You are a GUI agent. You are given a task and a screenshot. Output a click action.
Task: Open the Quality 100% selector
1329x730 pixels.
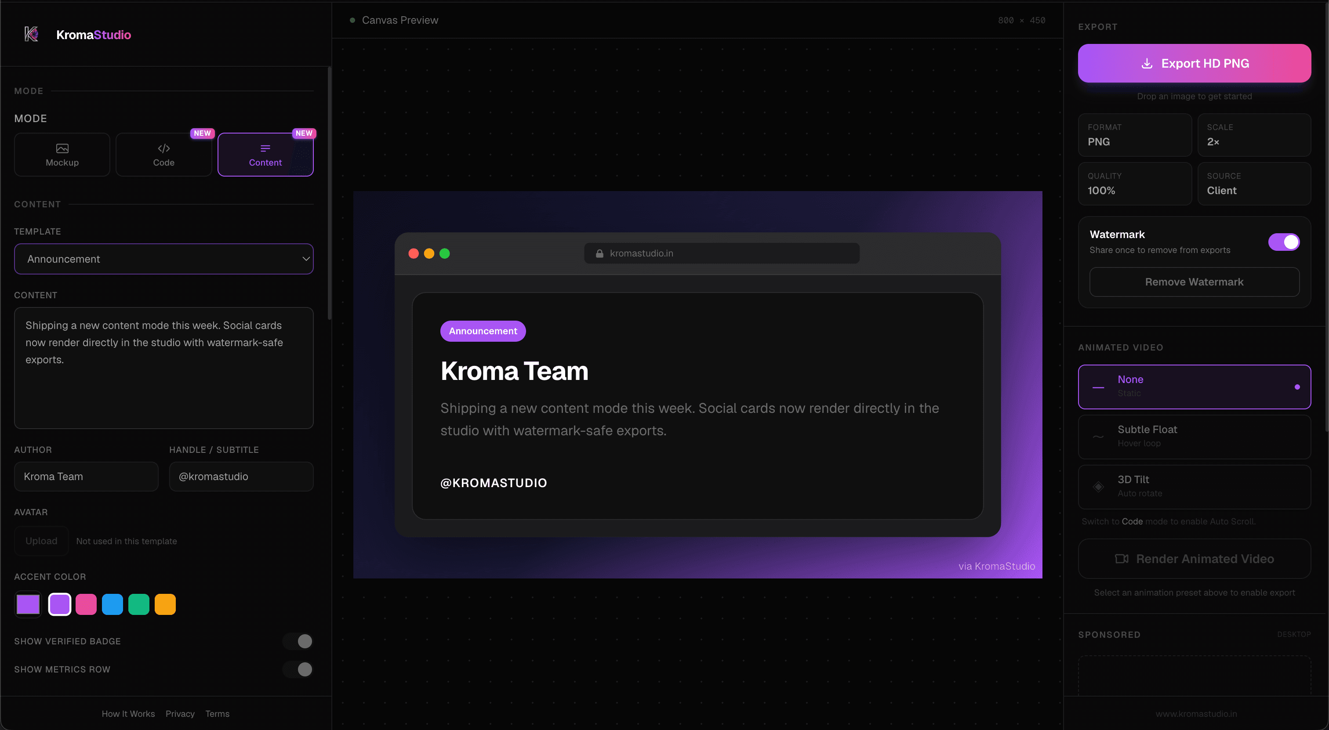(x=1134, y=184)
